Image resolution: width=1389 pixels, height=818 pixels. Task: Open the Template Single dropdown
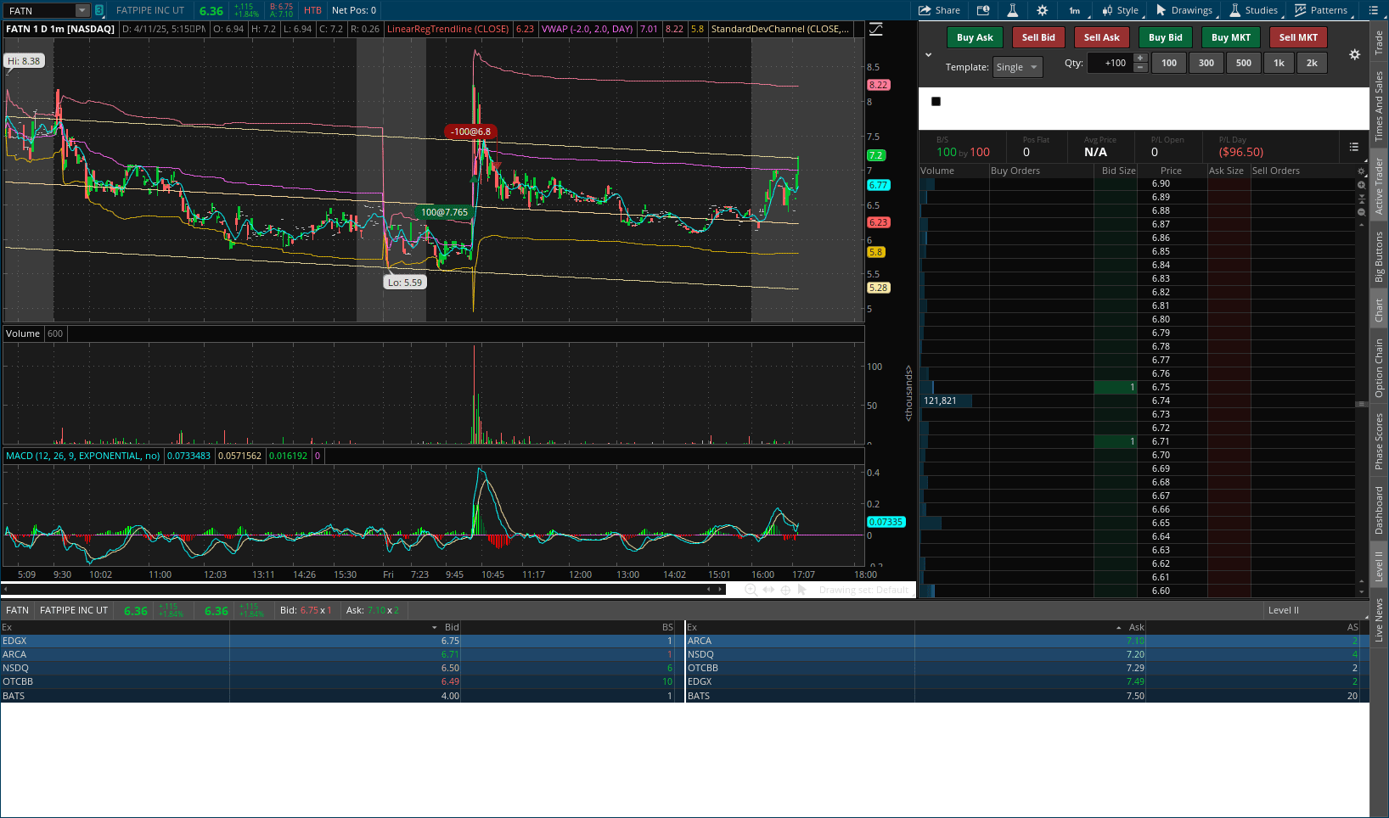pos(1017,67)
